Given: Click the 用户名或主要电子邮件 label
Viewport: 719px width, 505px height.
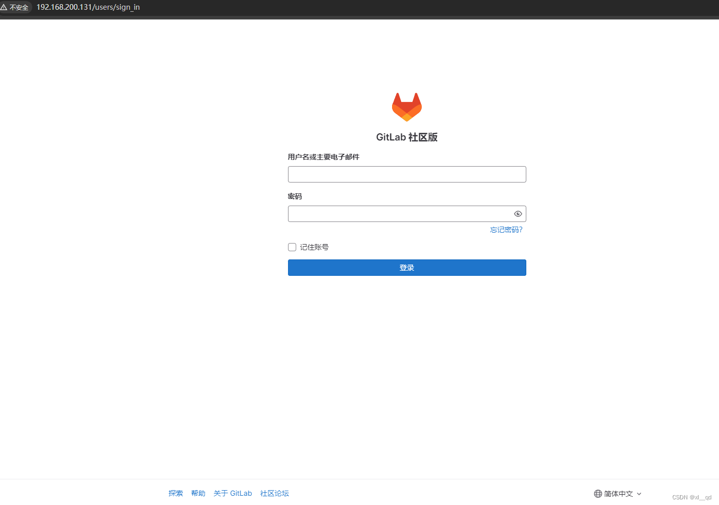Looking at the screenshot, I should [323, 157].
